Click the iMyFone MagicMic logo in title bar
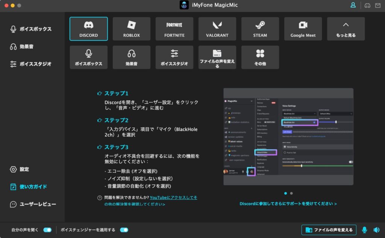 pos(184,5)
